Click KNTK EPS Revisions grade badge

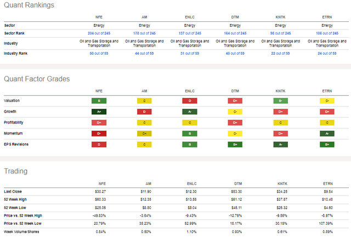pos(280,144)
